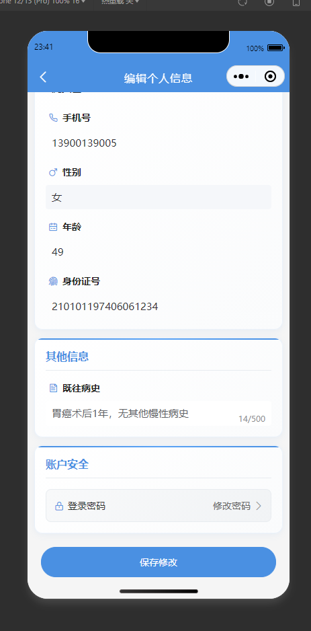
Task: Click the 14/500 character counter
Action: pyautogui.click(x=252, y=419)
